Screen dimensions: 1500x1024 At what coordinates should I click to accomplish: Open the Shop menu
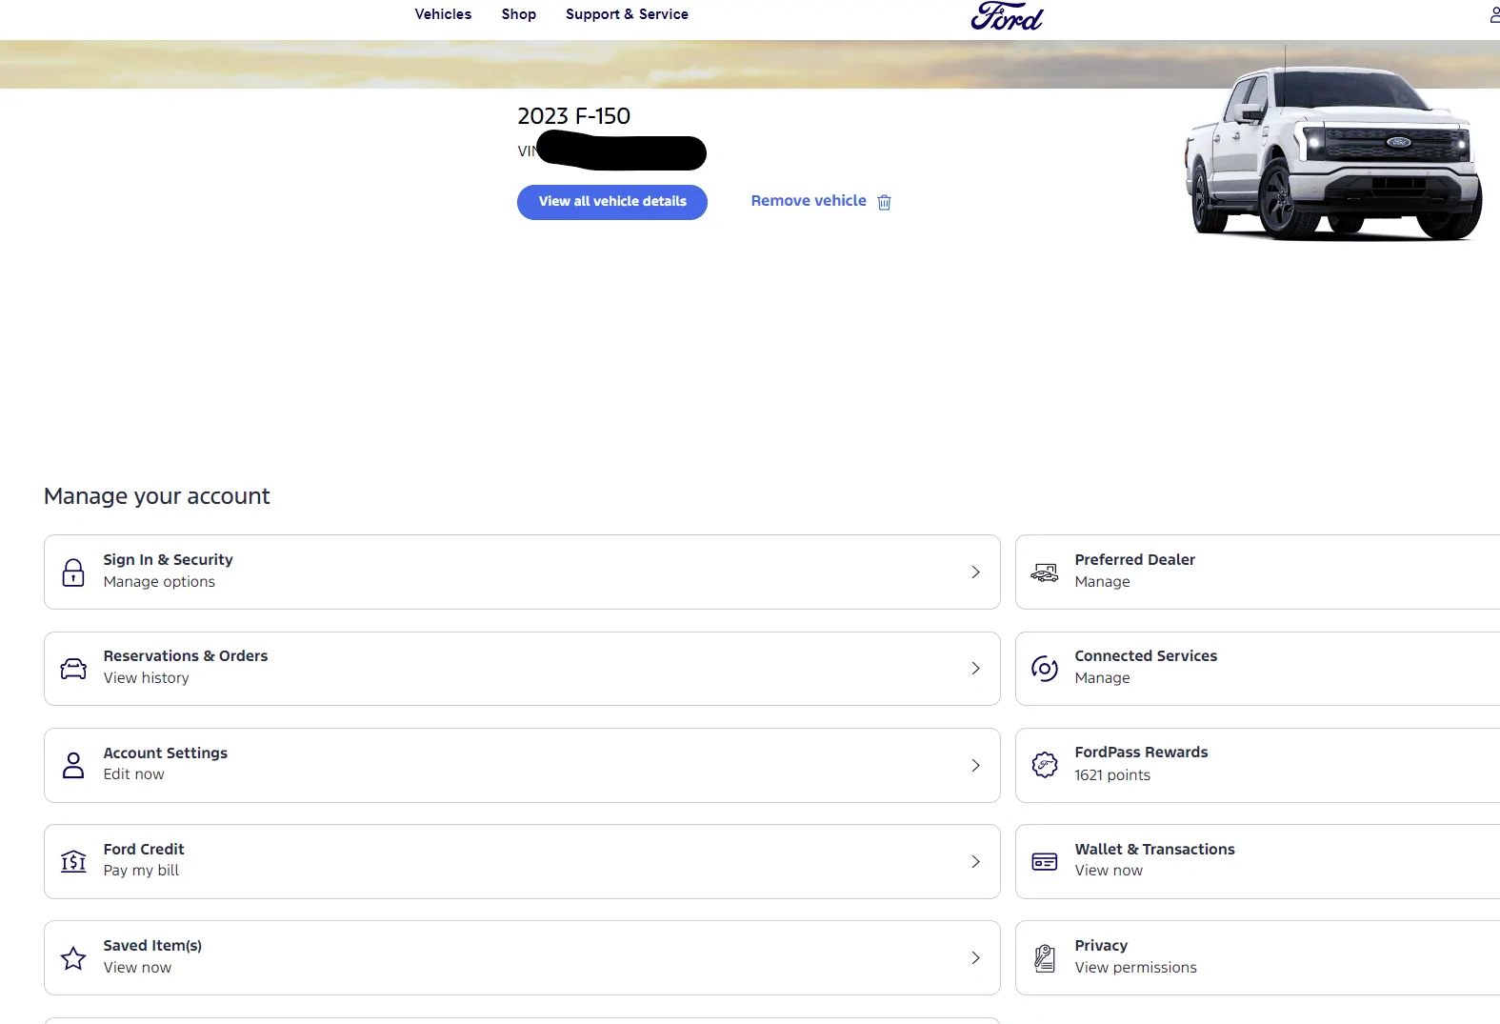[x=519, y=14]
